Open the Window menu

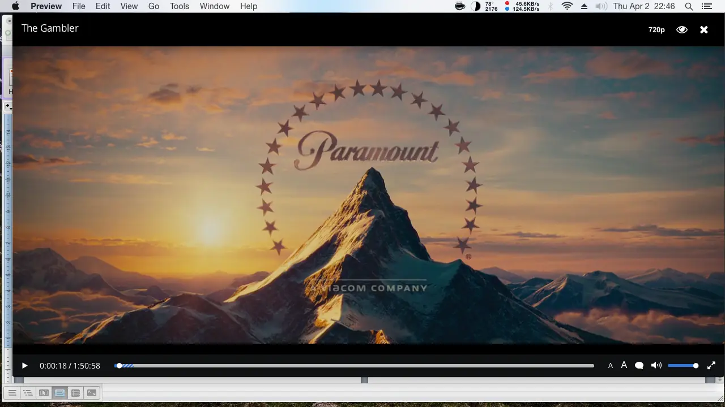click(215, 6)
